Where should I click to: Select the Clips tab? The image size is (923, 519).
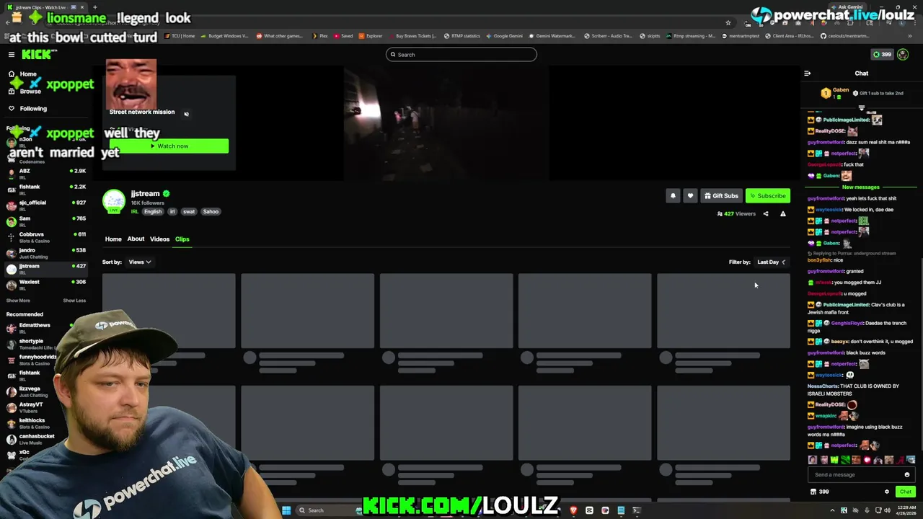point(182,239)
